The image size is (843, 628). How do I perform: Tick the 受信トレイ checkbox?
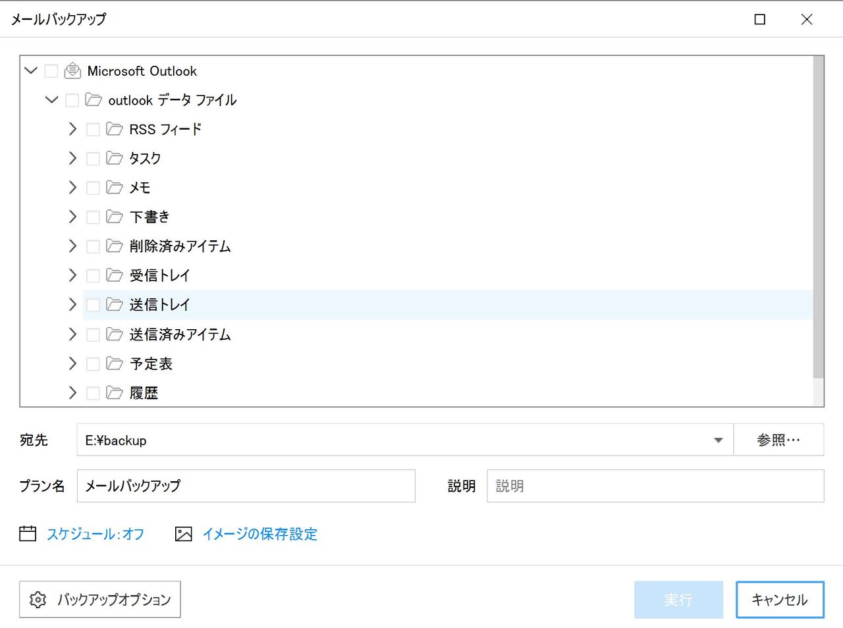(94, 276)
